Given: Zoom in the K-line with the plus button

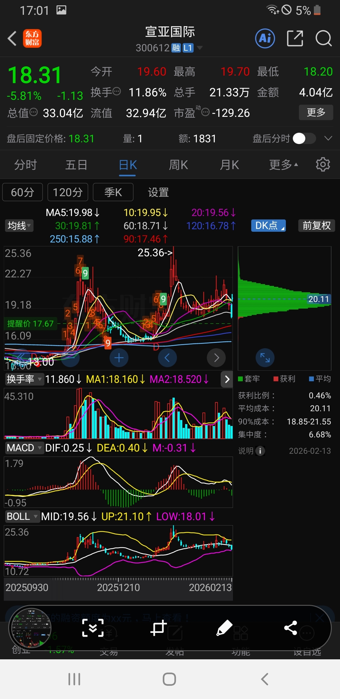Looking at the screenshot, I should (x=119, y=358).
